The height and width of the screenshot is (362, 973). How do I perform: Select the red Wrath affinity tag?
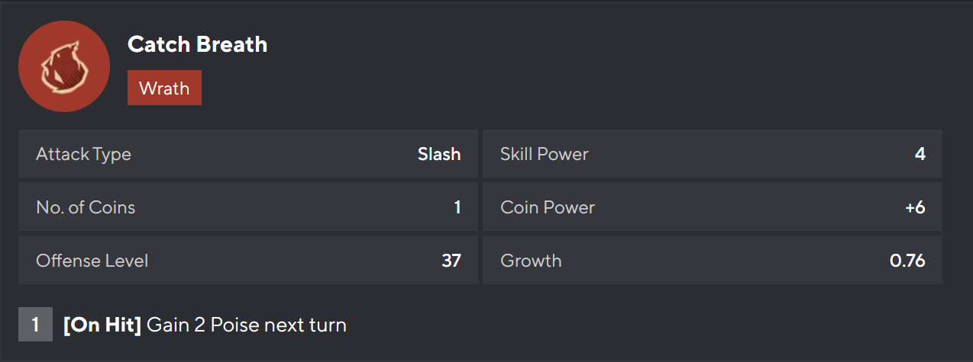164,88
